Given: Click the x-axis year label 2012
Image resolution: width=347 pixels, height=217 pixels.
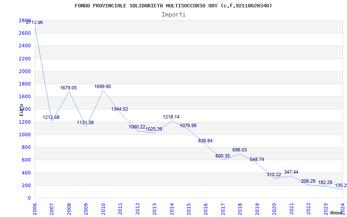Looking at the screenshot, I should (137, 209).
